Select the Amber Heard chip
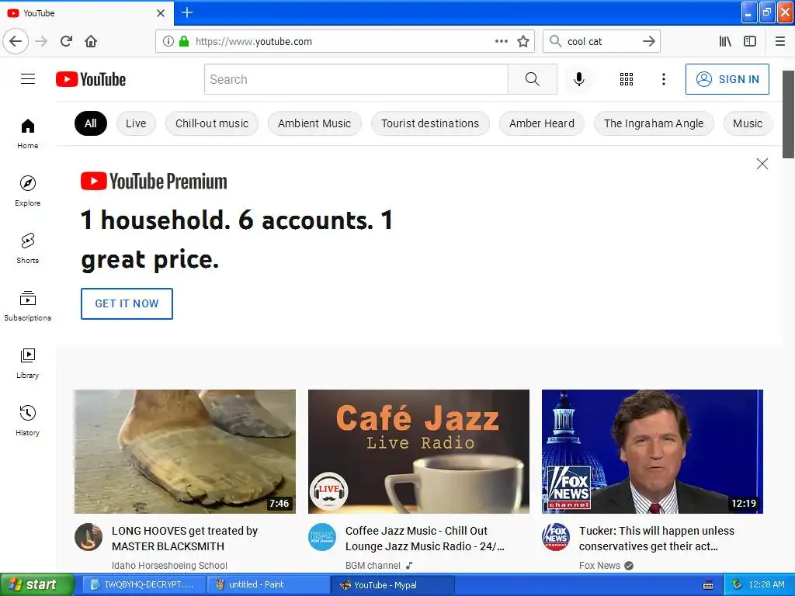Screen dimensions: 795x596 541,123
